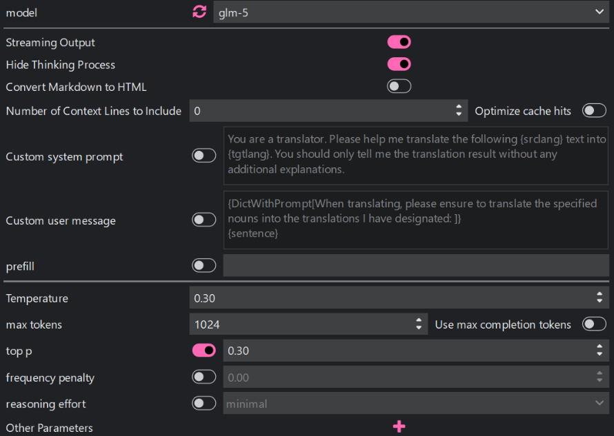The image size is (614, 436).
Task: Click into the custom system prompt text box
Action: click(416, 155)
